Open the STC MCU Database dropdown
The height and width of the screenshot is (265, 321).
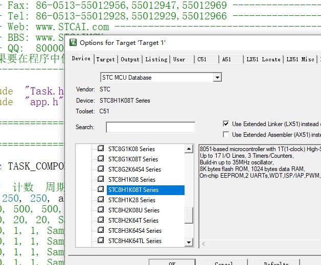point(217,77)
